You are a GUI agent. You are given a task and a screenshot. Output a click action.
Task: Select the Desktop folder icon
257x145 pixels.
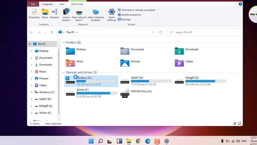pos(70,51)
